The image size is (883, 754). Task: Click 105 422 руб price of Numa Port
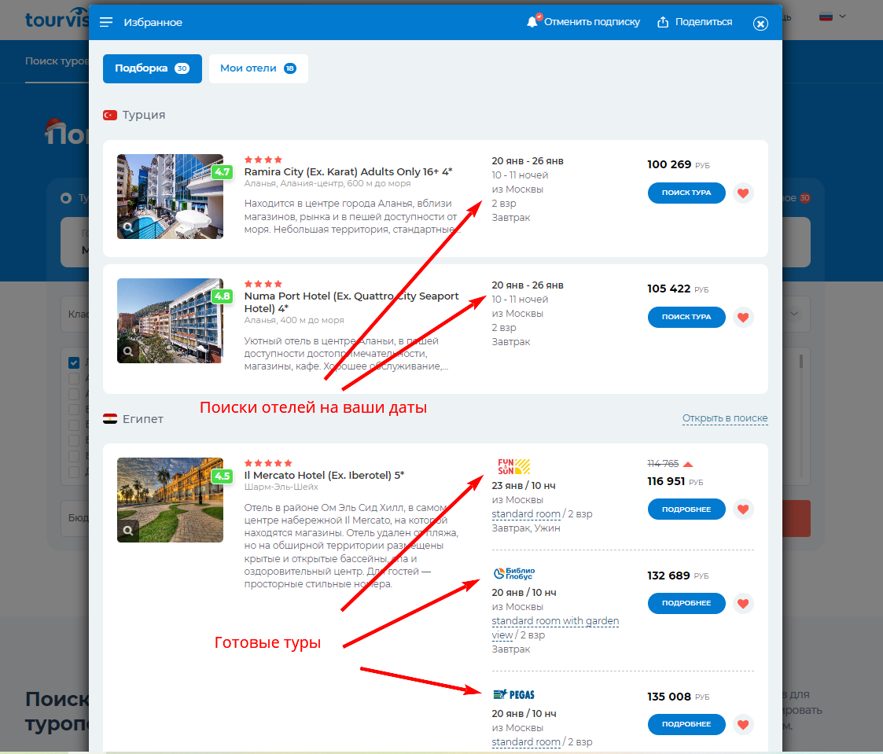click(678, 289)
